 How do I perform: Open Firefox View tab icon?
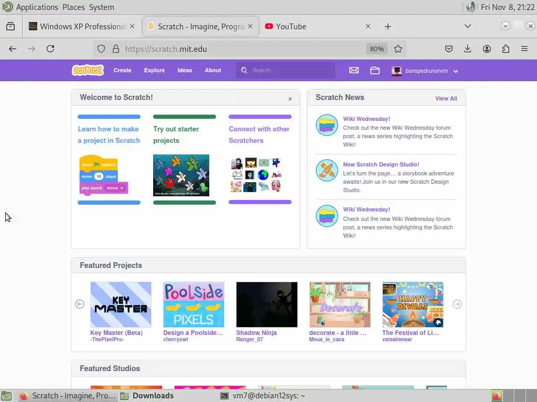10,26
